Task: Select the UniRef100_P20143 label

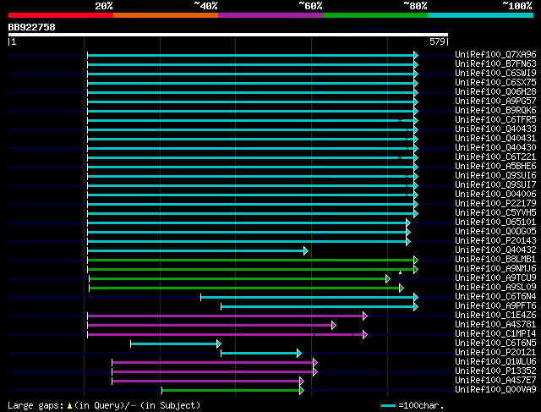Action: pyautogui.click(x=496, y=240)
